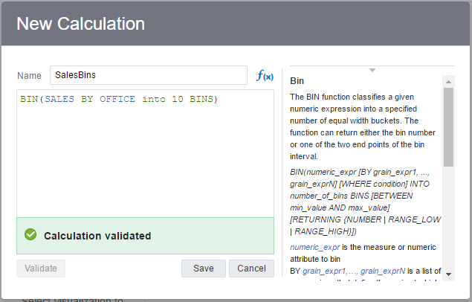472x302 pixels.
Task: Click the green check validated icon
Action: (30, 234)
